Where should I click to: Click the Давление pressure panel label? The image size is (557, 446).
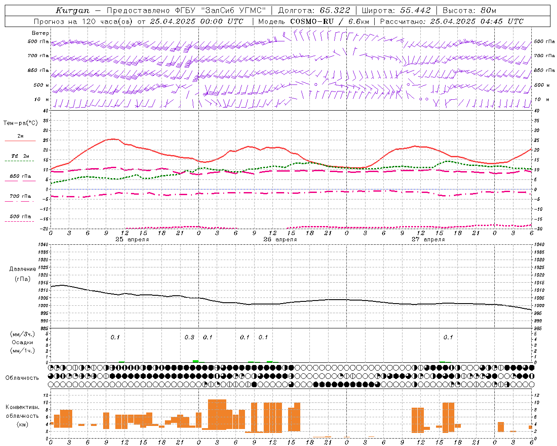coord(22,269)
